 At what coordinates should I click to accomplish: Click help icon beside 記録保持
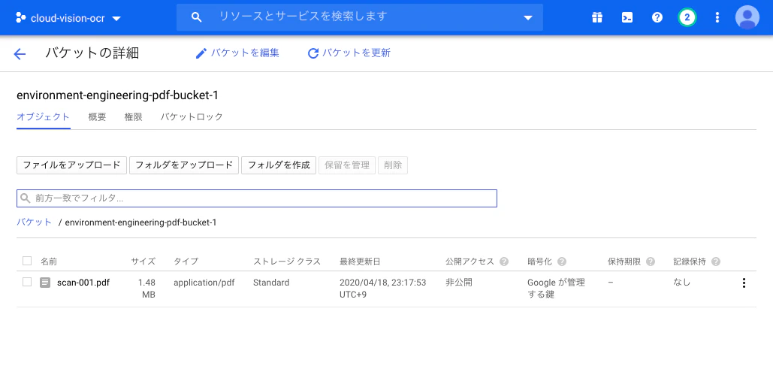tap(716, 262)
